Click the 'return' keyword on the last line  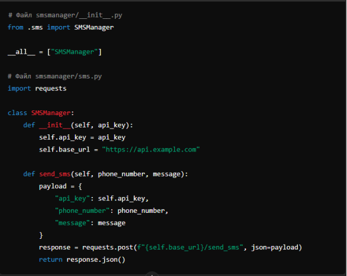coord(51,259)
